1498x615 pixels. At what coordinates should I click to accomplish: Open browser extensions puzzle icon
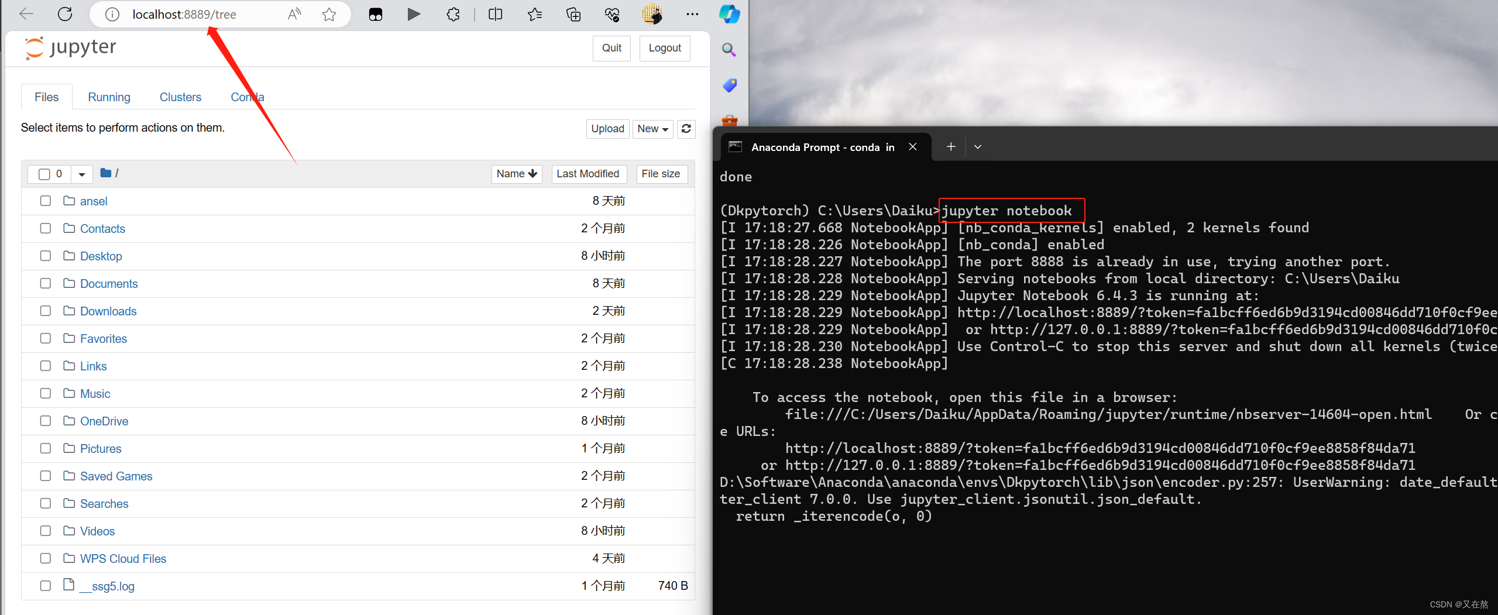tap(453, 15)
